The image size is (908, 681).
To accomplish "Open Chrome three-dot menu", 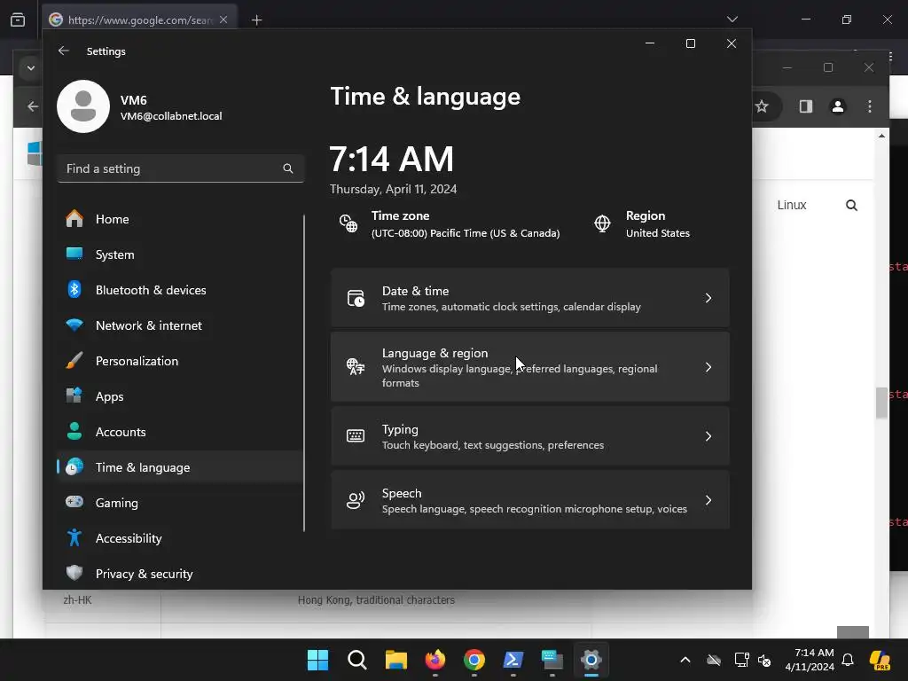I will click(870, 106).
